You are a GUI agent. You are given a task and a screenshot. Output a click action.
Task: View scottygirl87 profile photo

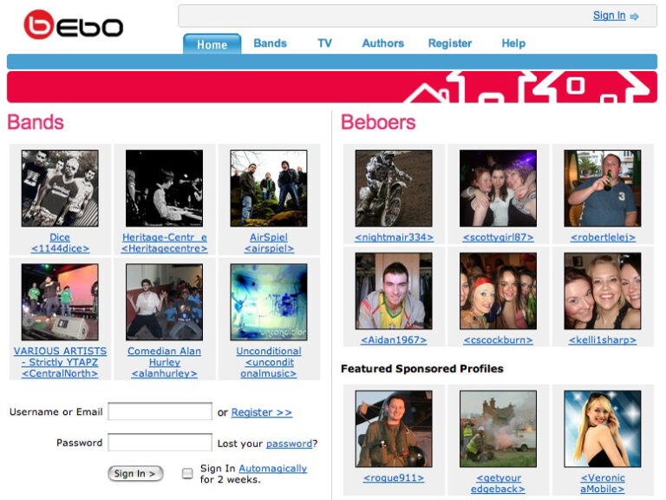[498, 187]
